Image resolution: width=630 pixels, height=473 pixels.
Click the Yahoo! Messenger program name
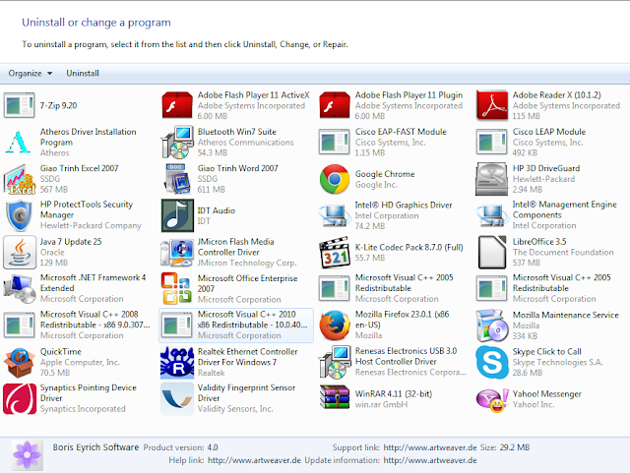(547, 394)
